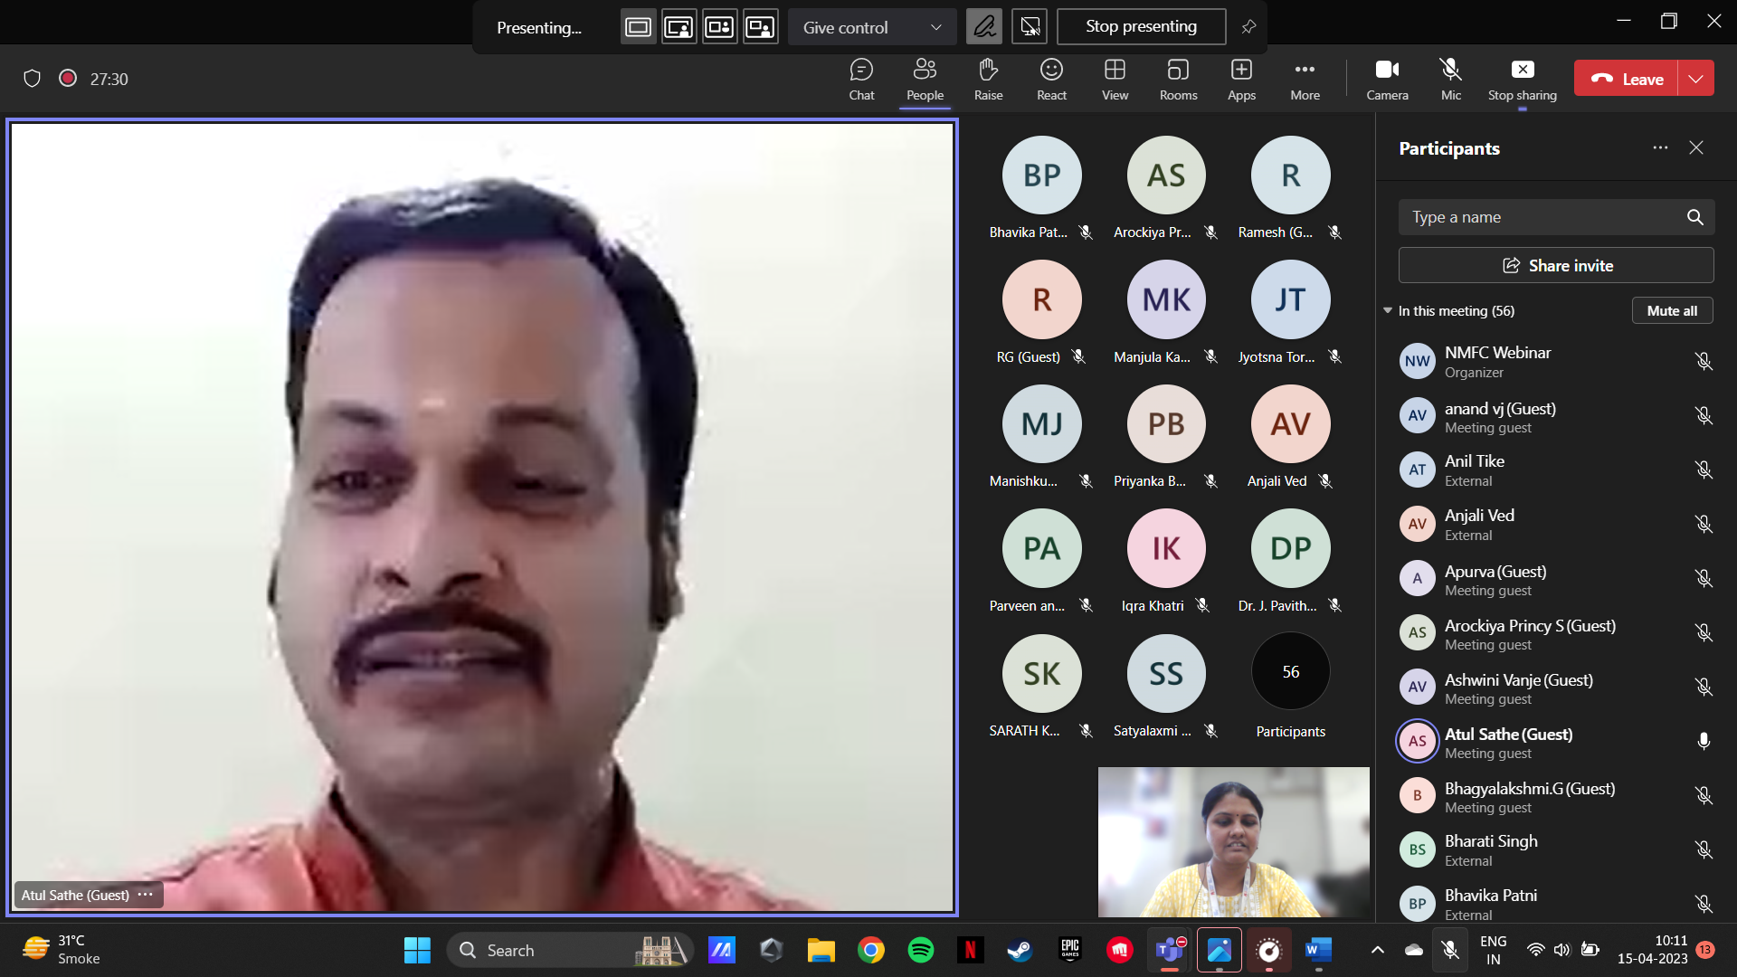Toggle Atul Sathe's microphone in participants list
The height and width of the screenshot is (977, 1737).
pyautogui.click(x=1704, y=742)
